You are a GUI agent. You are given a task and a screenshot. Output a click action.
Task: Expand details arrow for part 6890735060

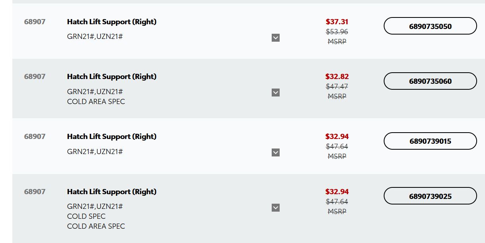click(276, 93)
